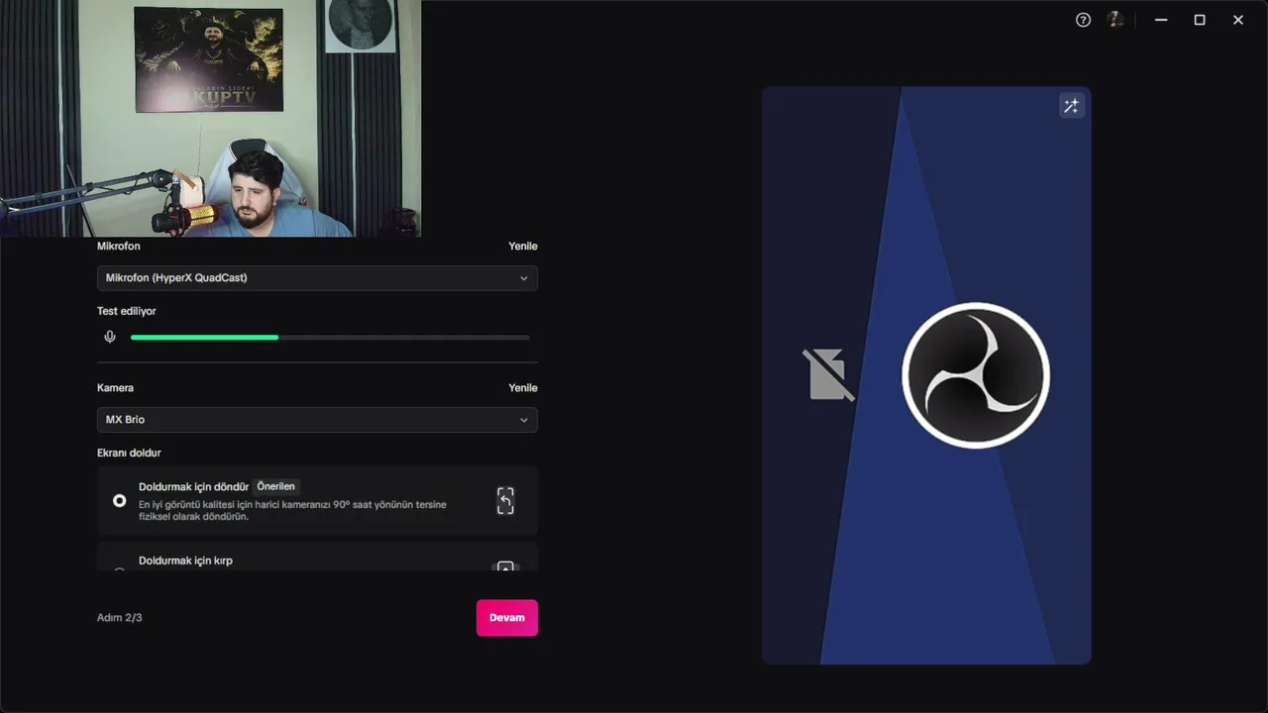Screen dimensions: 1268x713
Task: Click Yenile next to Kamera
Action: tap(523, 388)
